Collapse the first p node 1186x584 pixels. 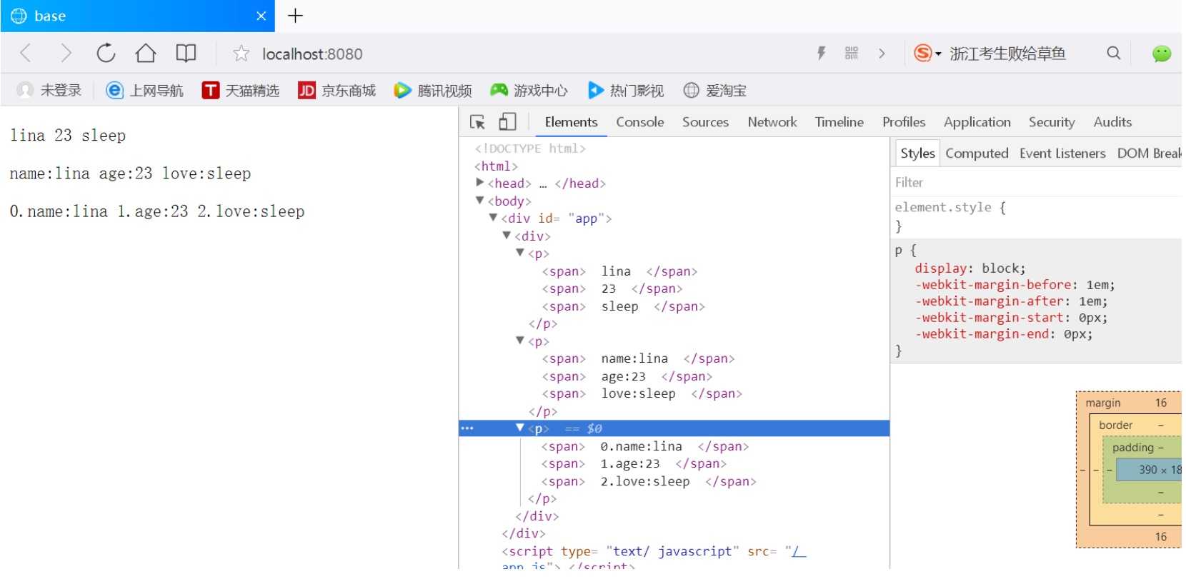pos(520,253)
